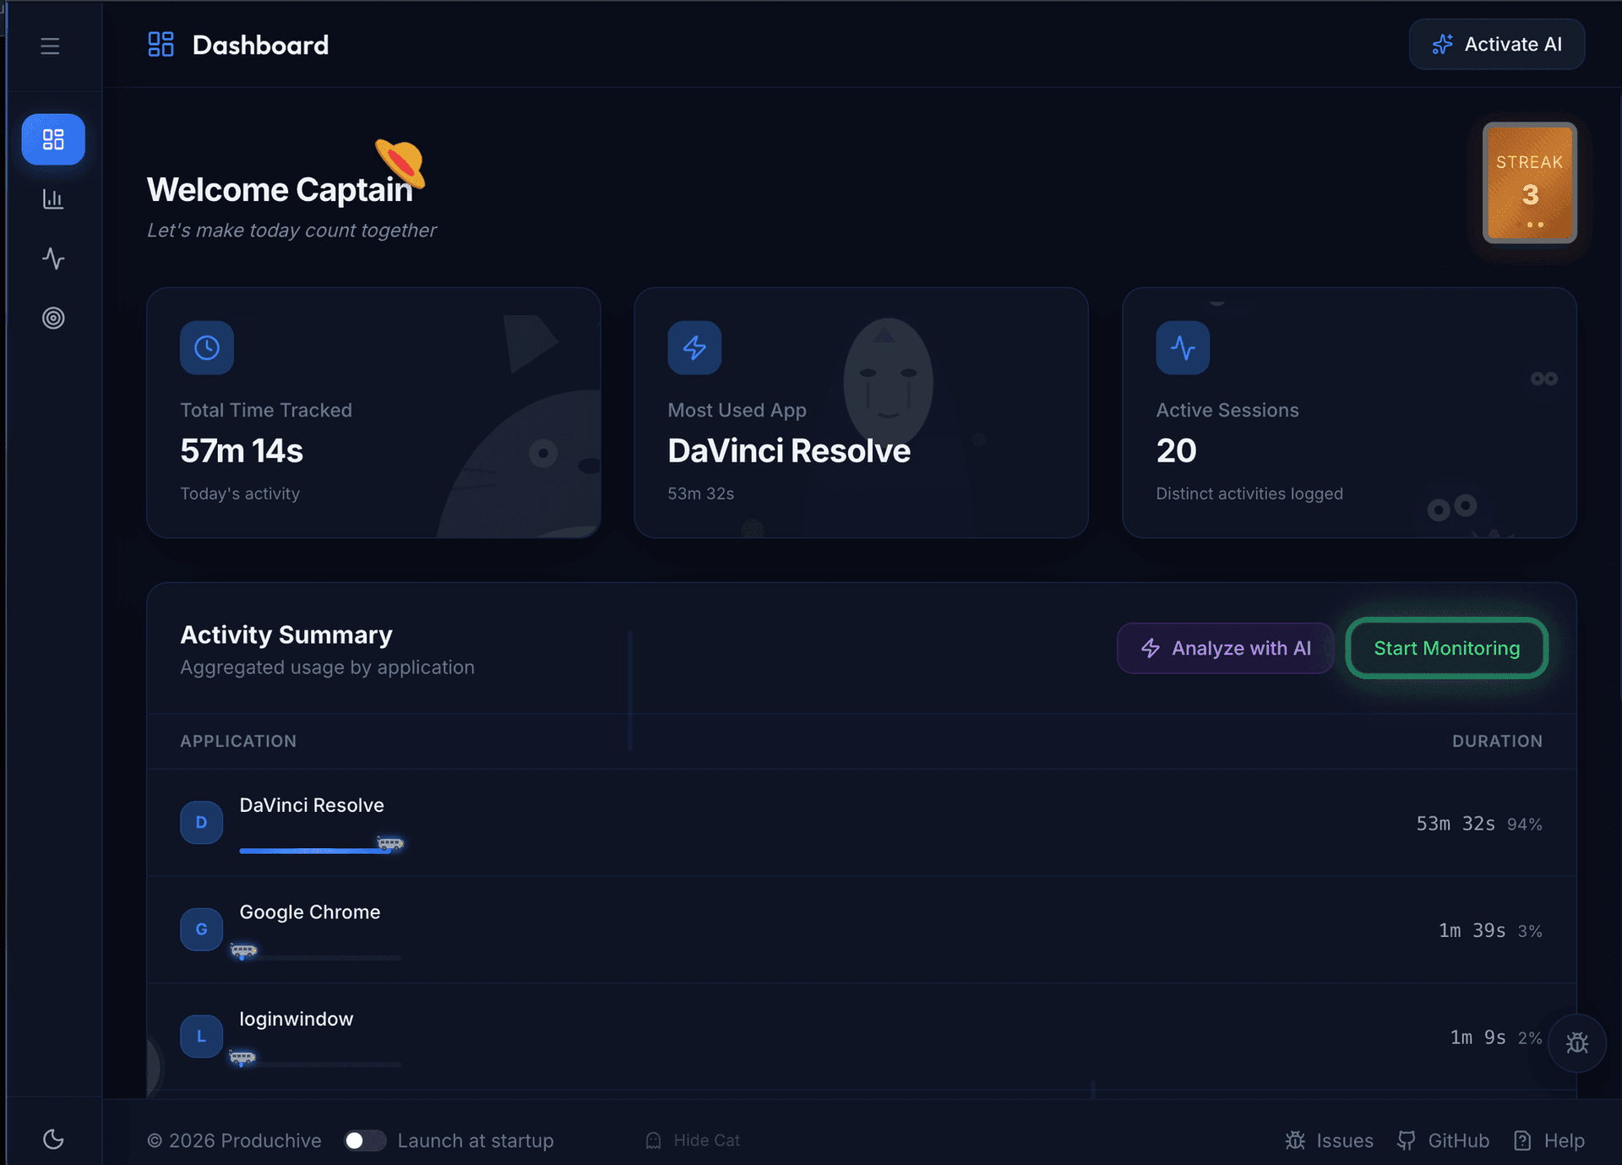The height and width of the screenshot is (1165, 1622).
Task: Click the floating bug report button
Action: [x=1576, y=1043]
